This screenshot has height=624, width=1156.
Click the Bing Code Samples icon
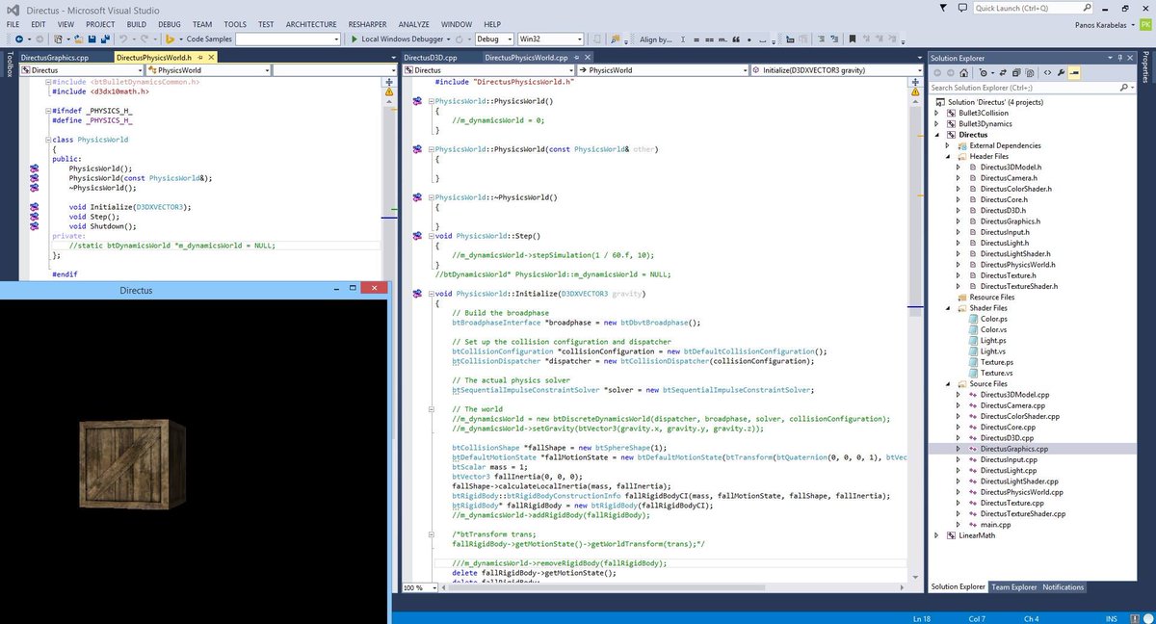coord(170,39)
